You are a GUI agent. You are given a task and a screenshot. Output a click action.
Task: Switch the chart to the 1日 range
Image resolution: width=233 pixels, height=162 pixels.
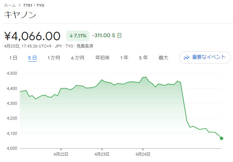(13, 58)
